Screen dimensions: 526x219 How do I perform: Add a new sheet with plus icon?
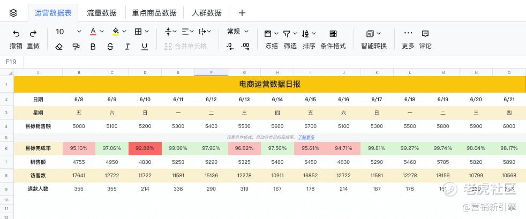(x=242, y=13)
